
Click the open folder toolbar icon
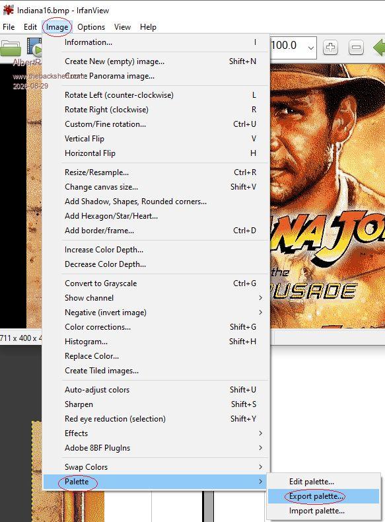(11, 48)
